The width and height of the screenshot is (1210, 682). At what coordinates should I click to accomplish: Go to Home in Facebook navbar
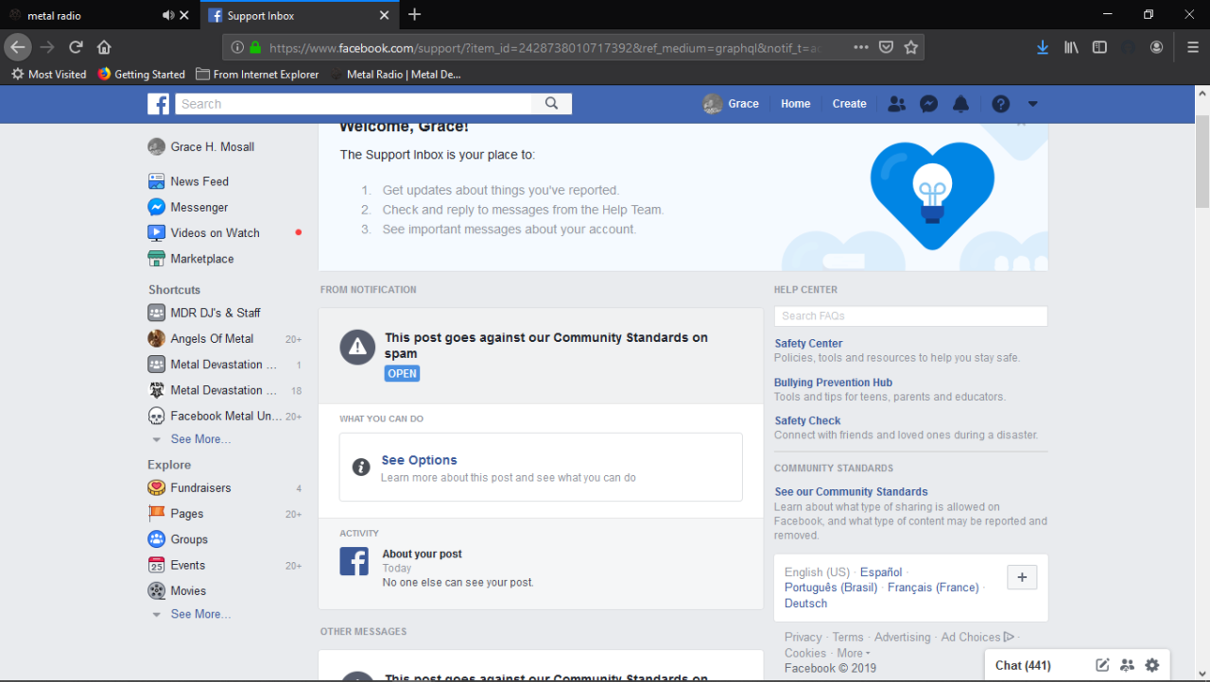coord(795,104)
